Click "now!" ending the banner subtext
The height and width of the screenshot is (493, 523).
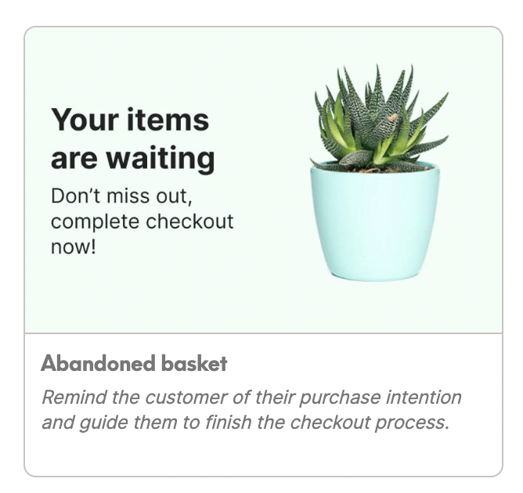73,246
